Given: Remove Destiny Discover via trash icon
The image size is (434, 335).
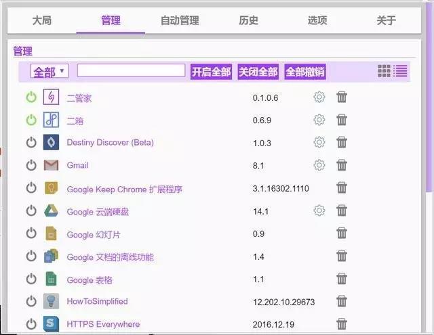Looking at the screenshot, I should click(342, 143).
